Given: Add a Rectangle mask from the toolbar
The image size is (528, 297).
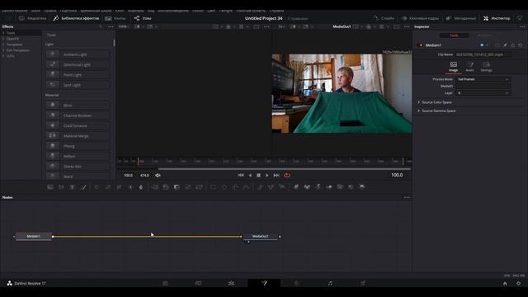Looking at the screenshot, I should (x=213, y=187).
